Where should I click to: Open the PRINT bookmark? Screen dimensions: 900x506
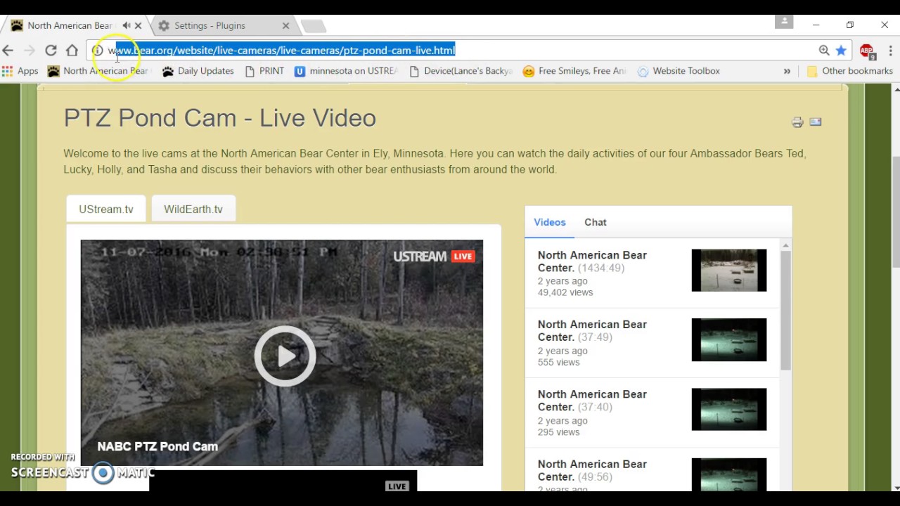tap(264, 71)
